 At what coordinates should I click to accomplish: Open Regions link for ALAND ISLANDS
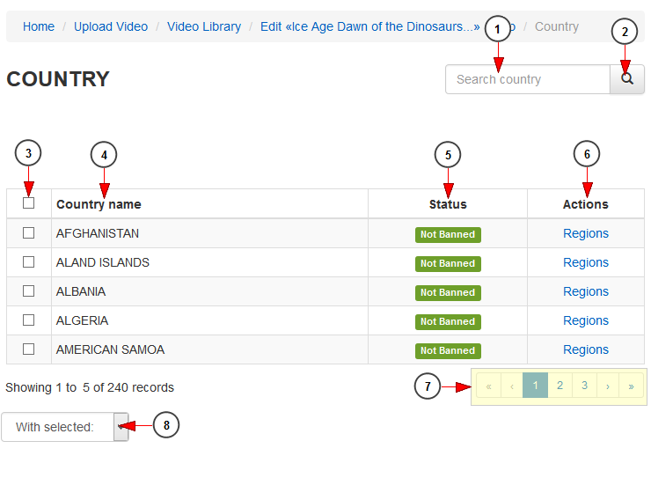click(586, 262)
